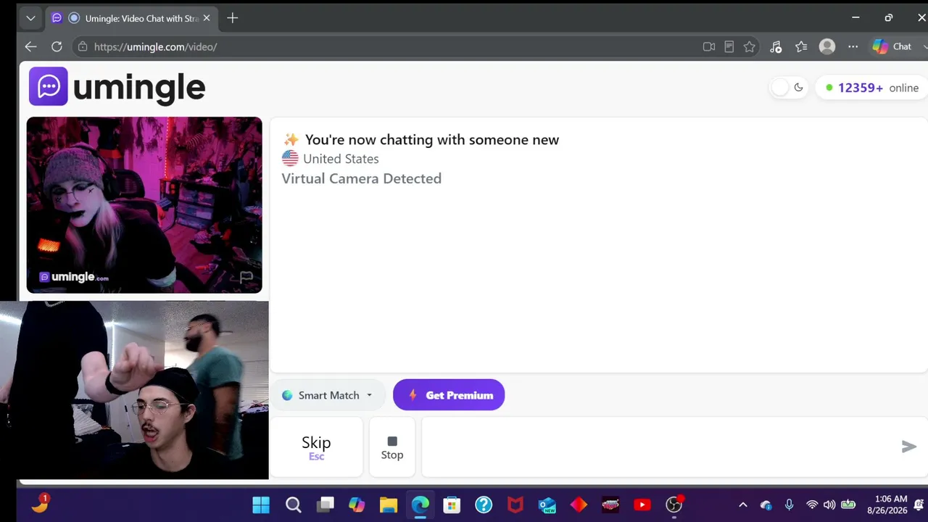Screen dimensions: 928x522
Task: Open File Explorer from the taskbar
Action: [389, 505]
